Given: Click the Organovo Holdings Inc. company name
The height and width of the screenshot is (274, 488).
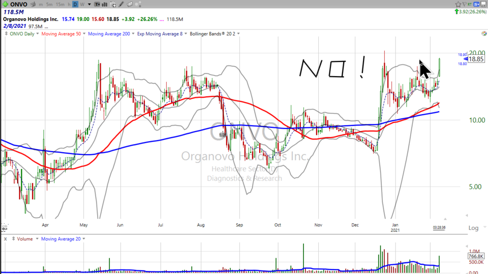Looking at the screenshot, I should coord(30,19).
